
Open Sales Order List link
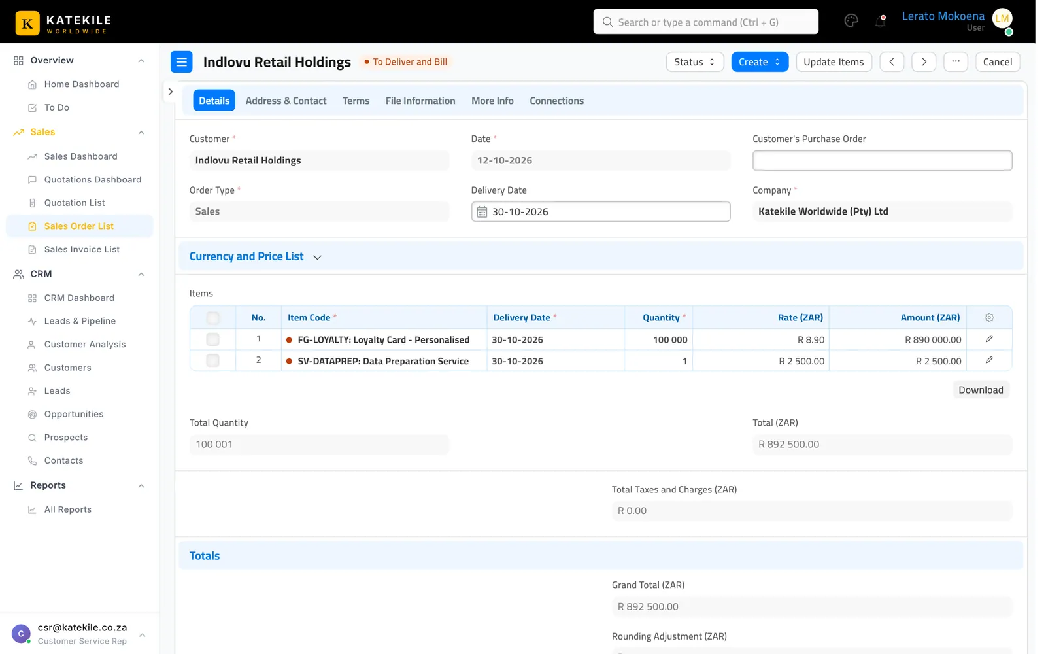[79, 226]
